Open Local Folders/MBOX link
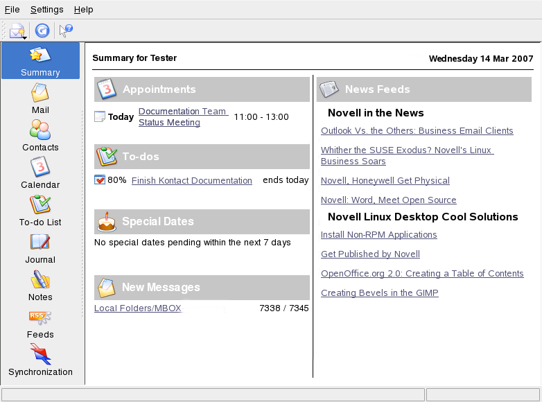 pos(138,308)
